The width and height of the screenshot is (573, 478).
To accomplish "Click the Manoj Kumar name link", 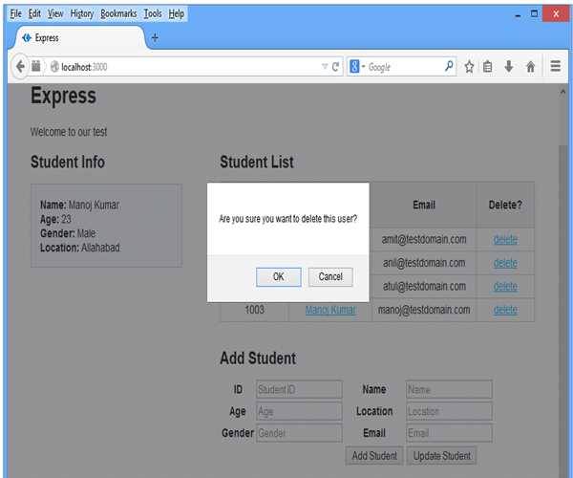I will (x=330, y=310).
